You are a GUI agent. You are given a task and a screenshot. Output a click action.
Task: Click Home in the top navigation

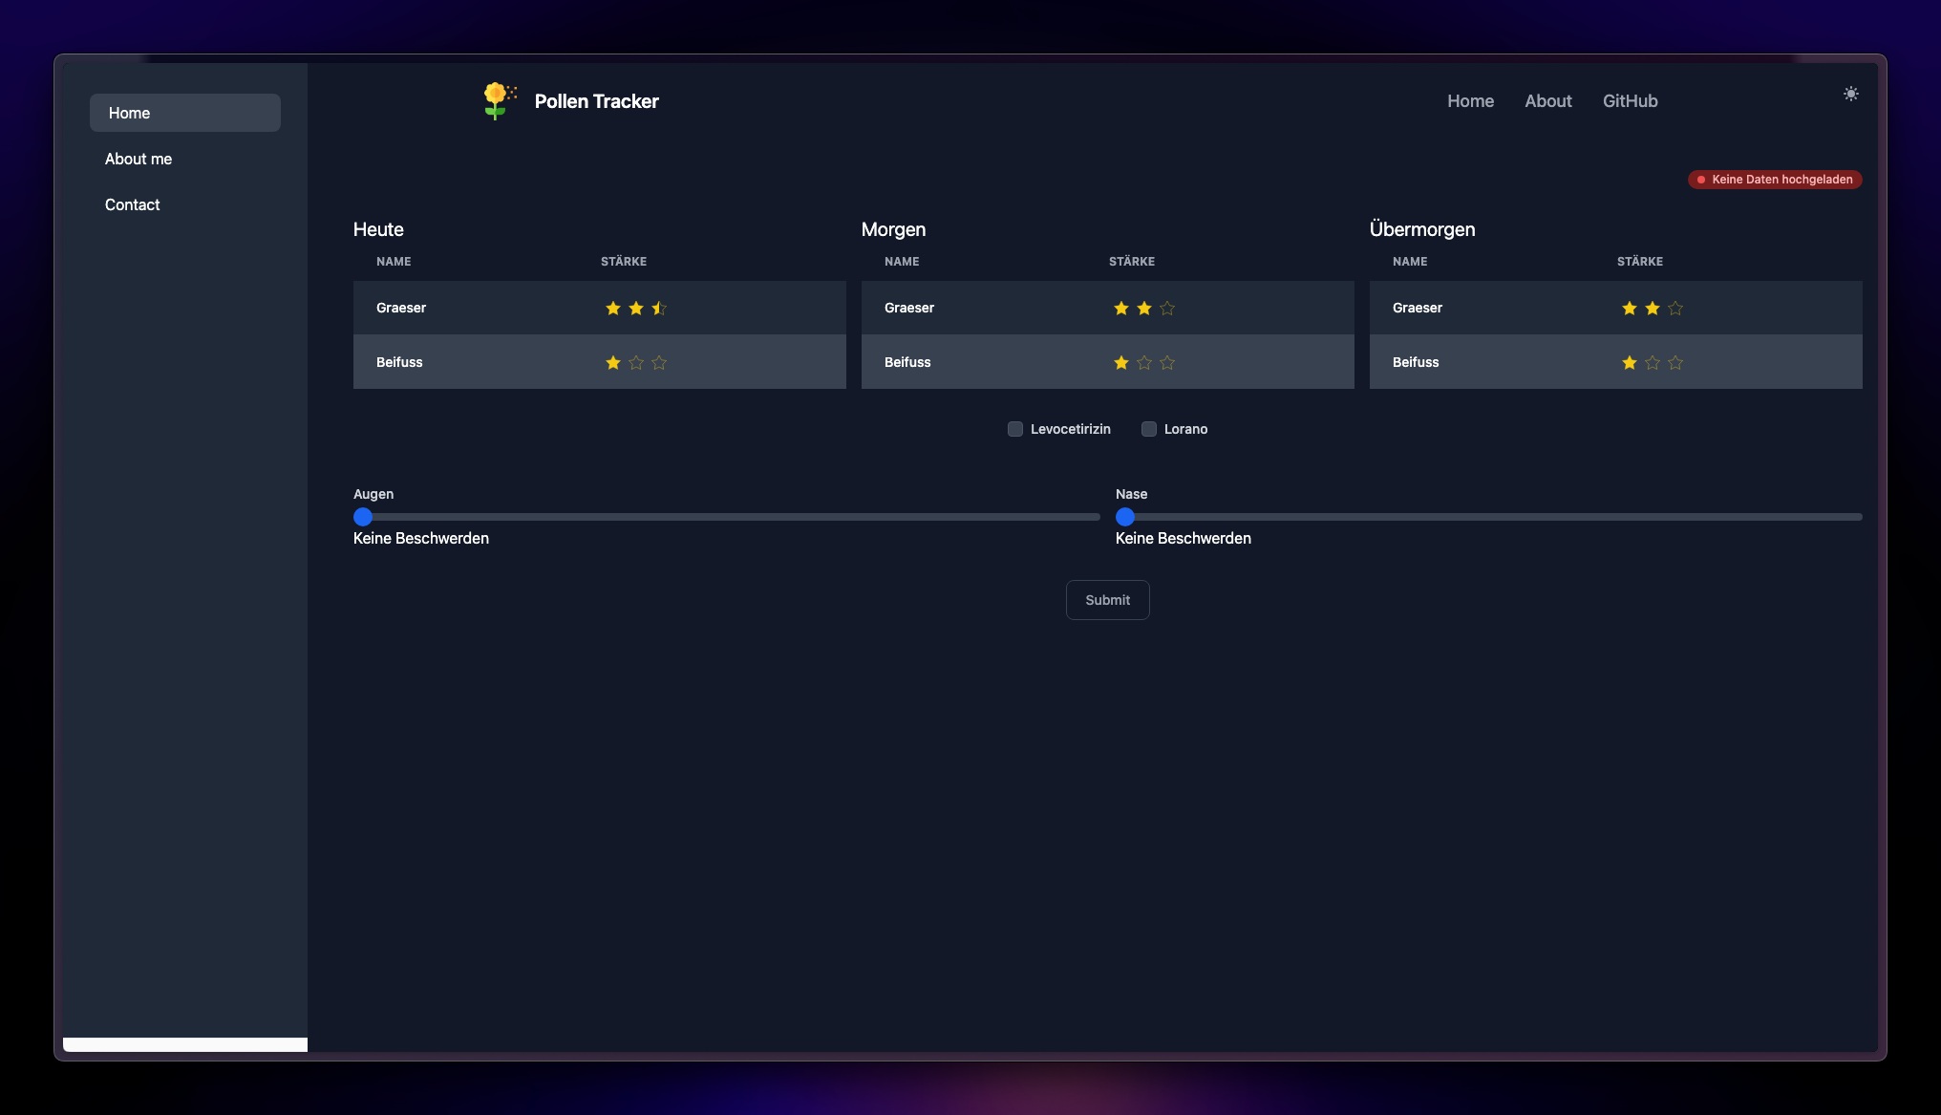click(x=1470, y=101)
